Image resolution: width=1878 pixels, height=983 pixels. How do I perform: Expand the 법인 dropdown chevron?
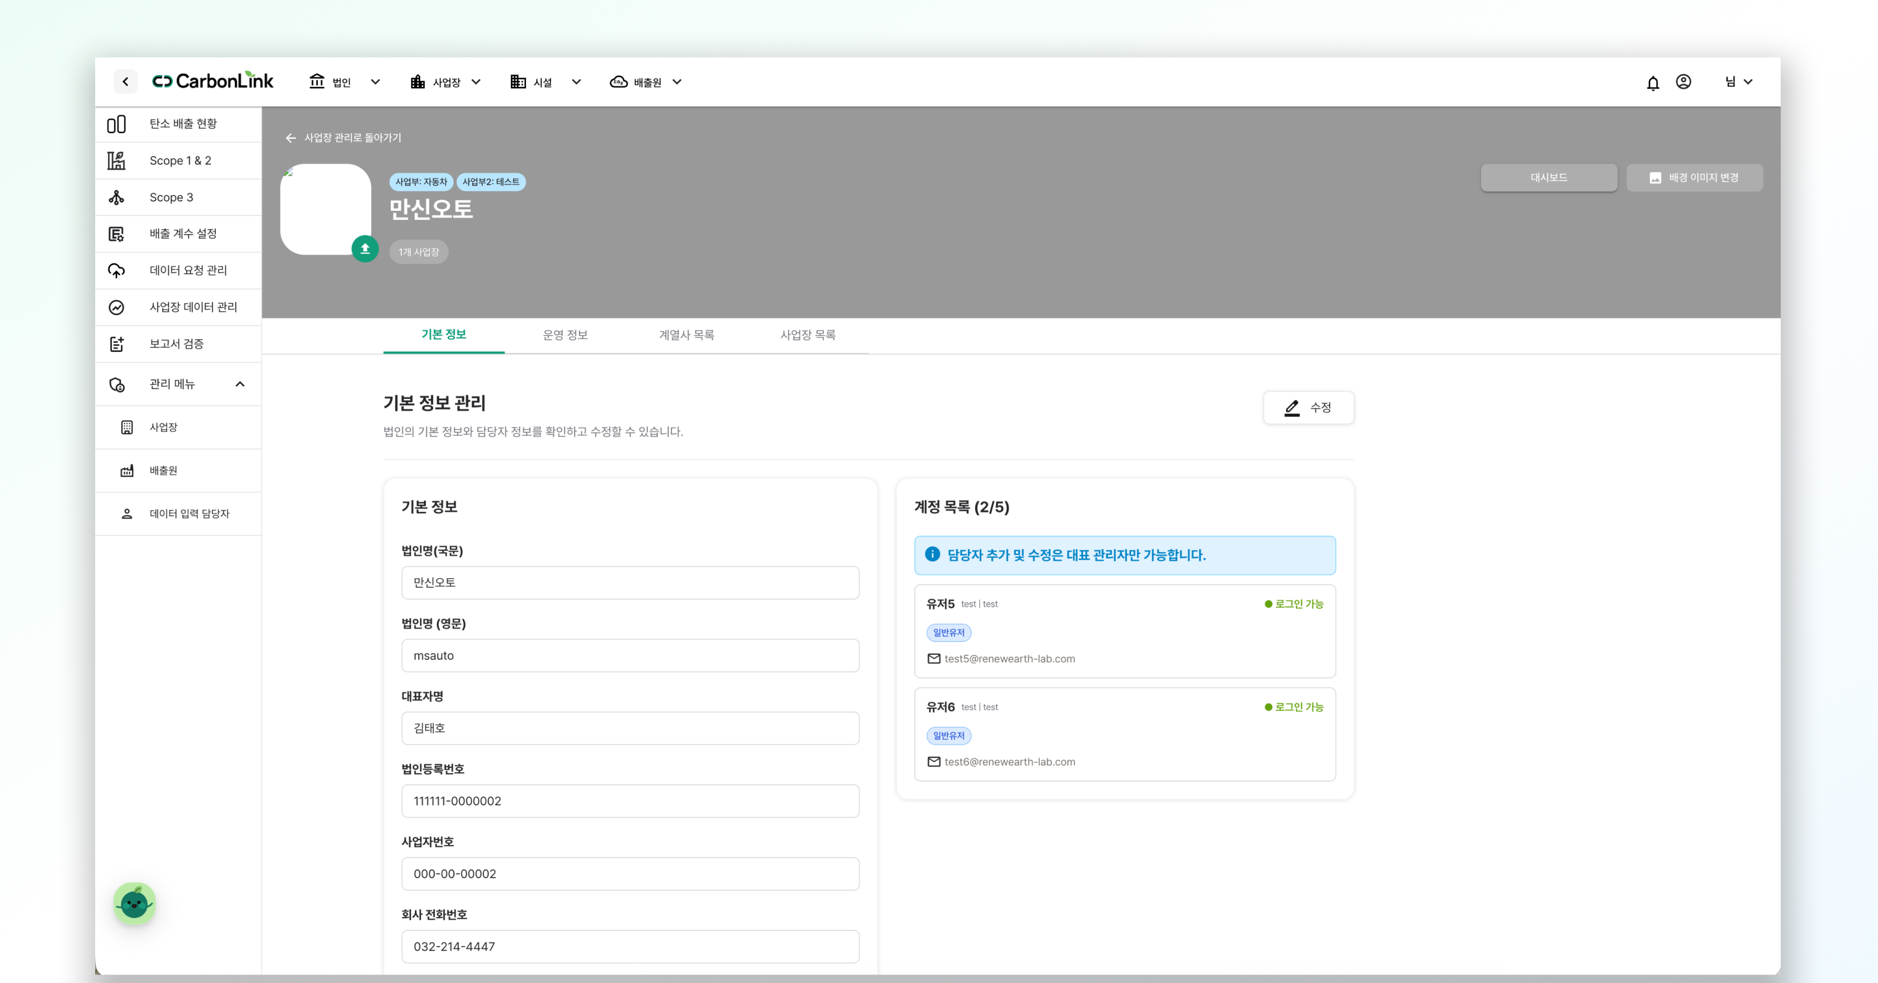[x=375, y=82]
